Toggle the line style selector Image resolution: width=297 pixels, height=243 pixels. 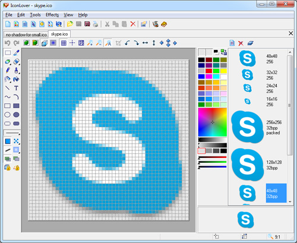pyautogui.click(x=12, y=133)
